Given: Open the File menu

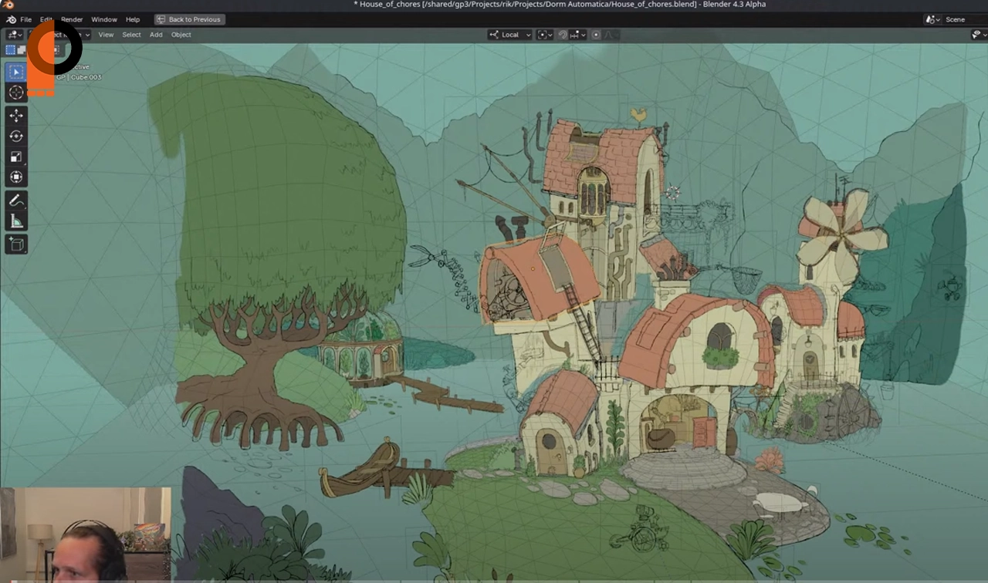Looking at the screenshot, I should point(26,19).
